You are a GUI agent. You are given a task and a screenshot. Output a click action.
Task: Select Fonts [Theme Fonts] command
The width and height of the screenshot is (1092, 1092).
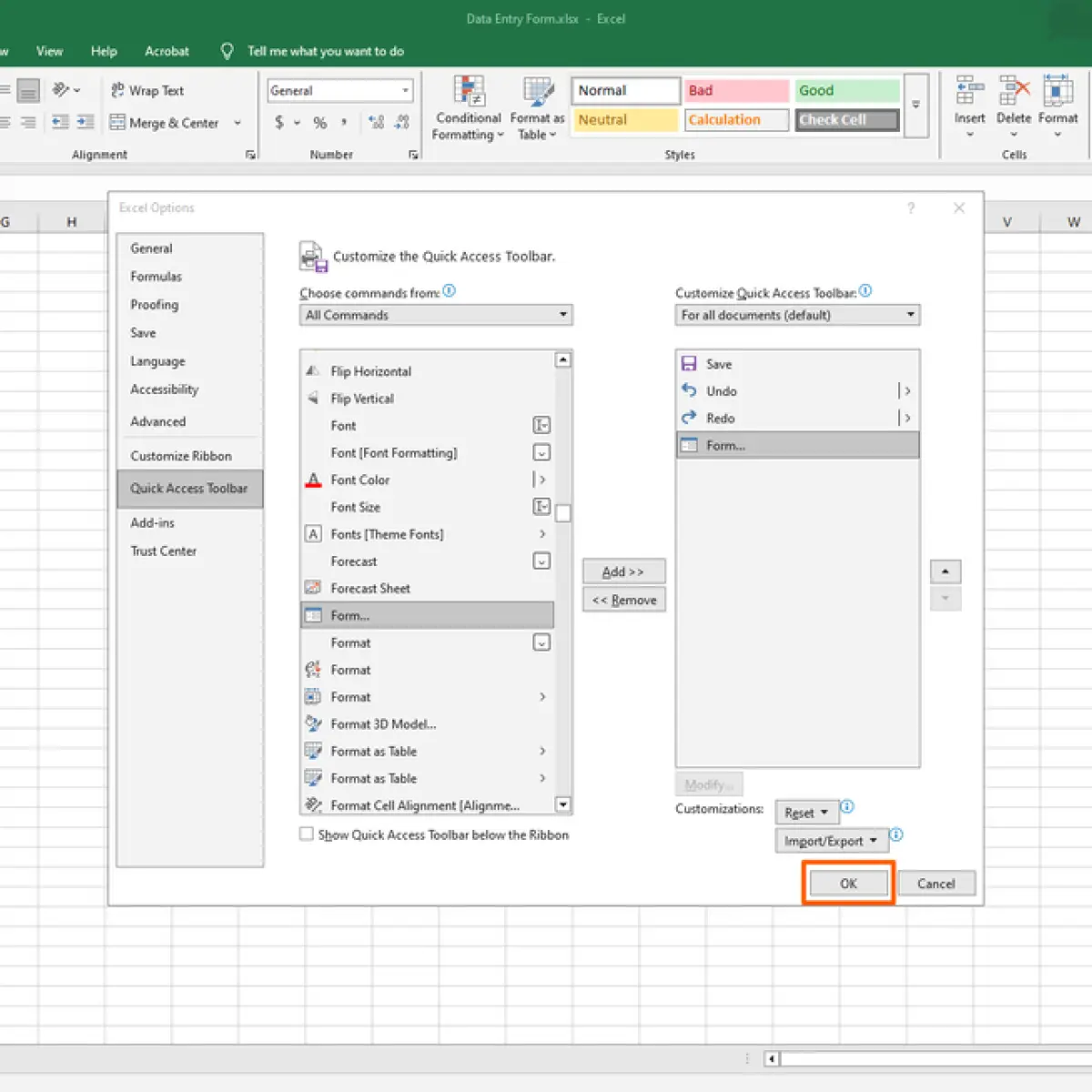(427, 534)
